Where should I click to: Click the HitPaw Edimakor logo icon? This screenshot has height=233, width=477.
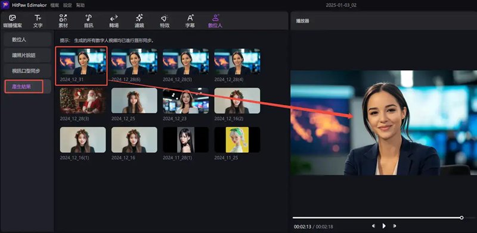5,5
